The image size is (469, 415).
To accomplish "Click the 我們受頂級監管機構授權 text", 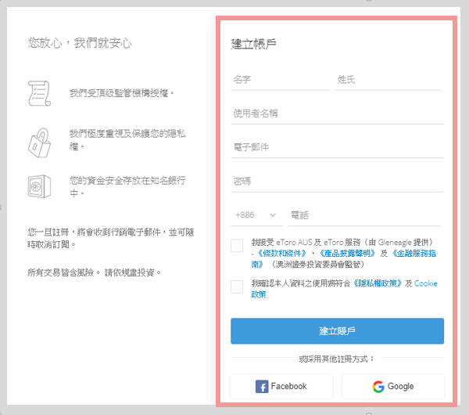I will 122,93.
